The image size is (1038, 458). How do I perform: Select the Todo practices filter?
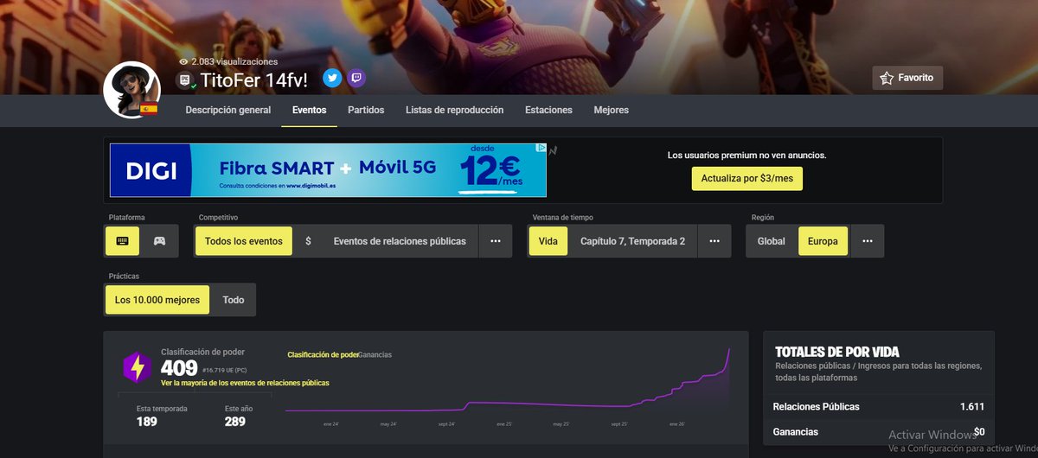click(x=234, y=300)
